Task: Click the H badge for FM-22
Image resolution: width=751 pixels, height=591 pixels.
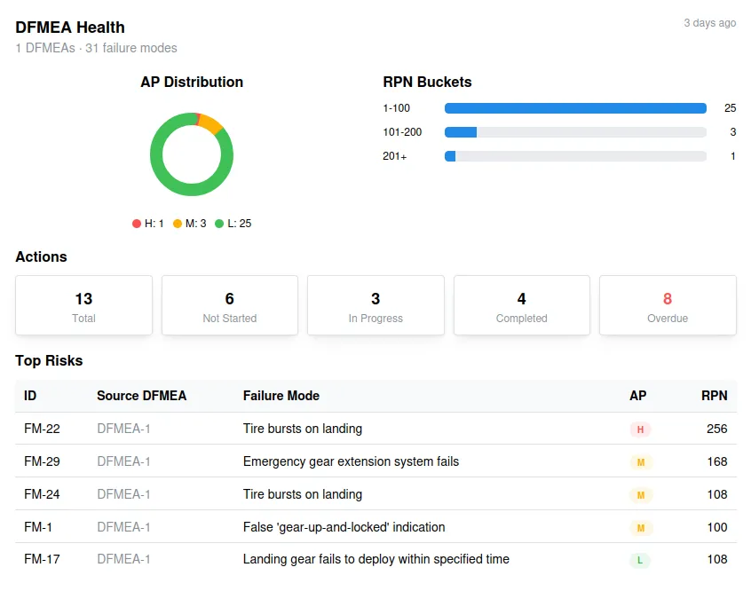Action: (640, 429)
